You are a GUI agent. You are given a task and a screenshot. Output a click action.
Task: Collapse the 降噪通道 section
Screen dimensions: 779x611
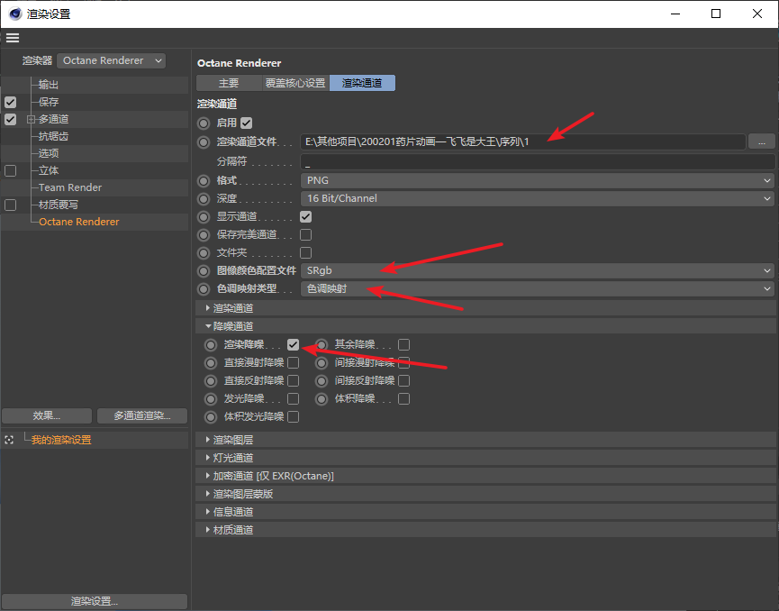[x=486, y=326]
